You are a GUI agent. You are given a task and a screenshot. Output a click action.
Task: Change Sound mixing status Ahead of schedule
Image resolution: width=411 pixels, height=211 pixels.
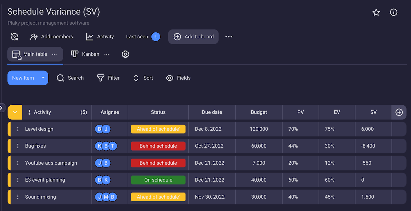pyautogui.click(x=158, y=197)
